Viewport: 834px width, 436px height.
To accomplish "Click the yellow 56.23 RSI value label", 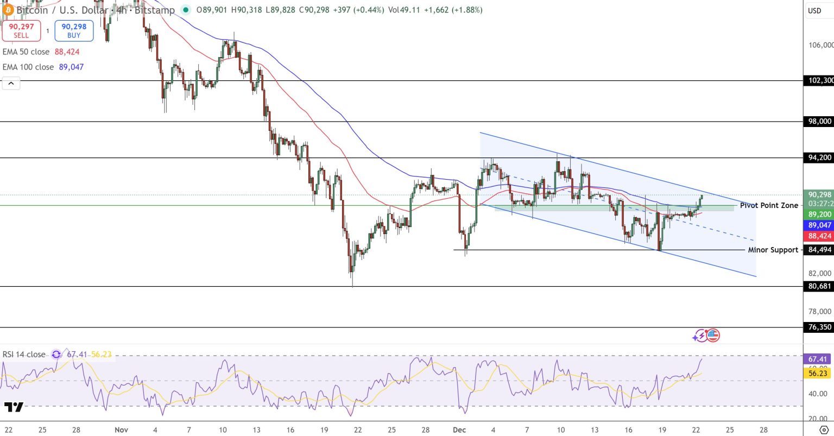I will [817, 374].
